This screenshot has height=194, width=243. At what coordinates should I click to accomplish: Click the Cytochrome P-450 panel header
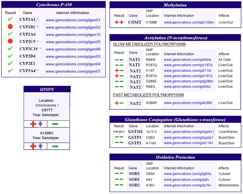[54, 5]
